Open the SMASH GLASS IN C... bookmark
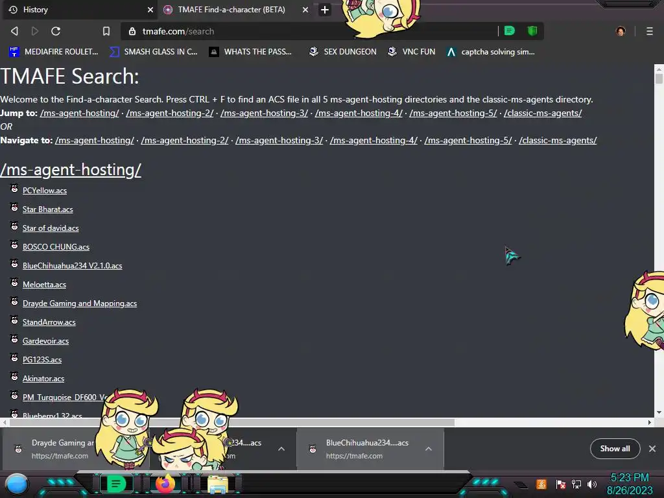This screenshot has height=498, width=664. pyautogui.click(x=153, y=52)
